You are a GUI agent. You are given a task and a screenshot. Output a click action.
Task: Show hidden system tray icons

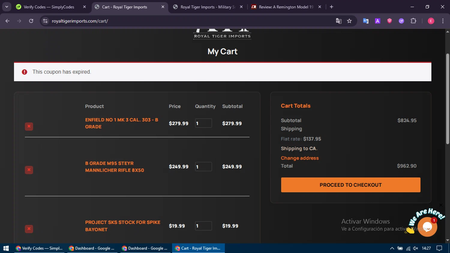[x=392, y=248]
